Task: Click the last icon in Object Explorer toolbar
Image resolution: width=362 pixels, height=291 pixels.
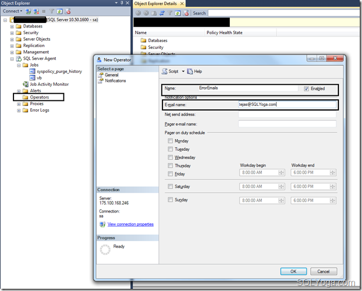Action: tap(67, 11)
